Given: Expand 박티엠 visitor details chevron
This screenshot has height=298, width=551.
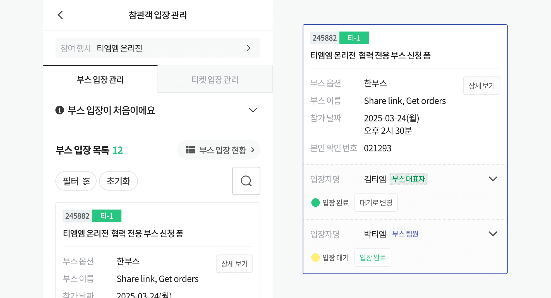Looking at the screenshot, I should click(493, 234).
